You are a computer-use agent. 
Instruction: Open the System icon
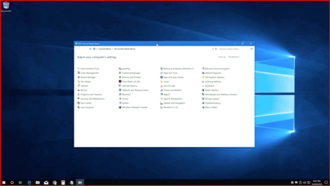point(120,103)
